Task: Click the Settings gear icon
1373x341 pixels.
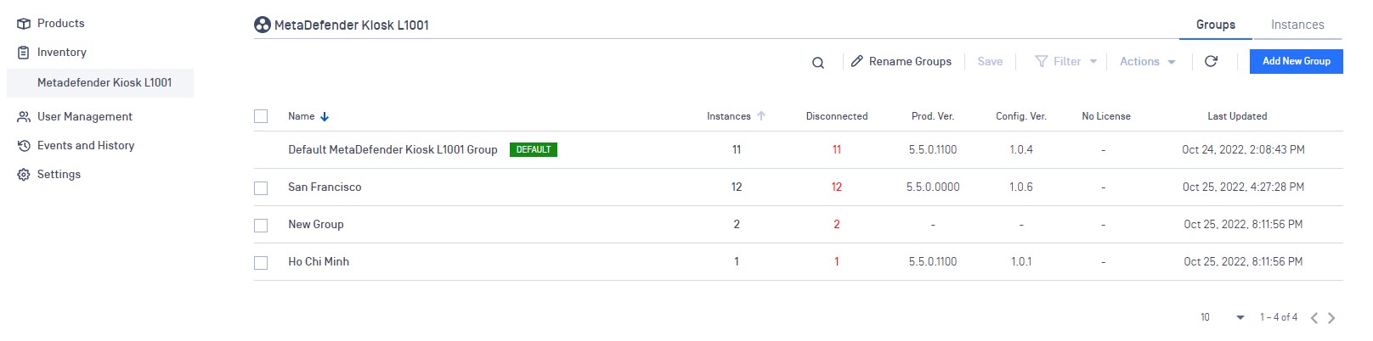Action: point(24,175)
